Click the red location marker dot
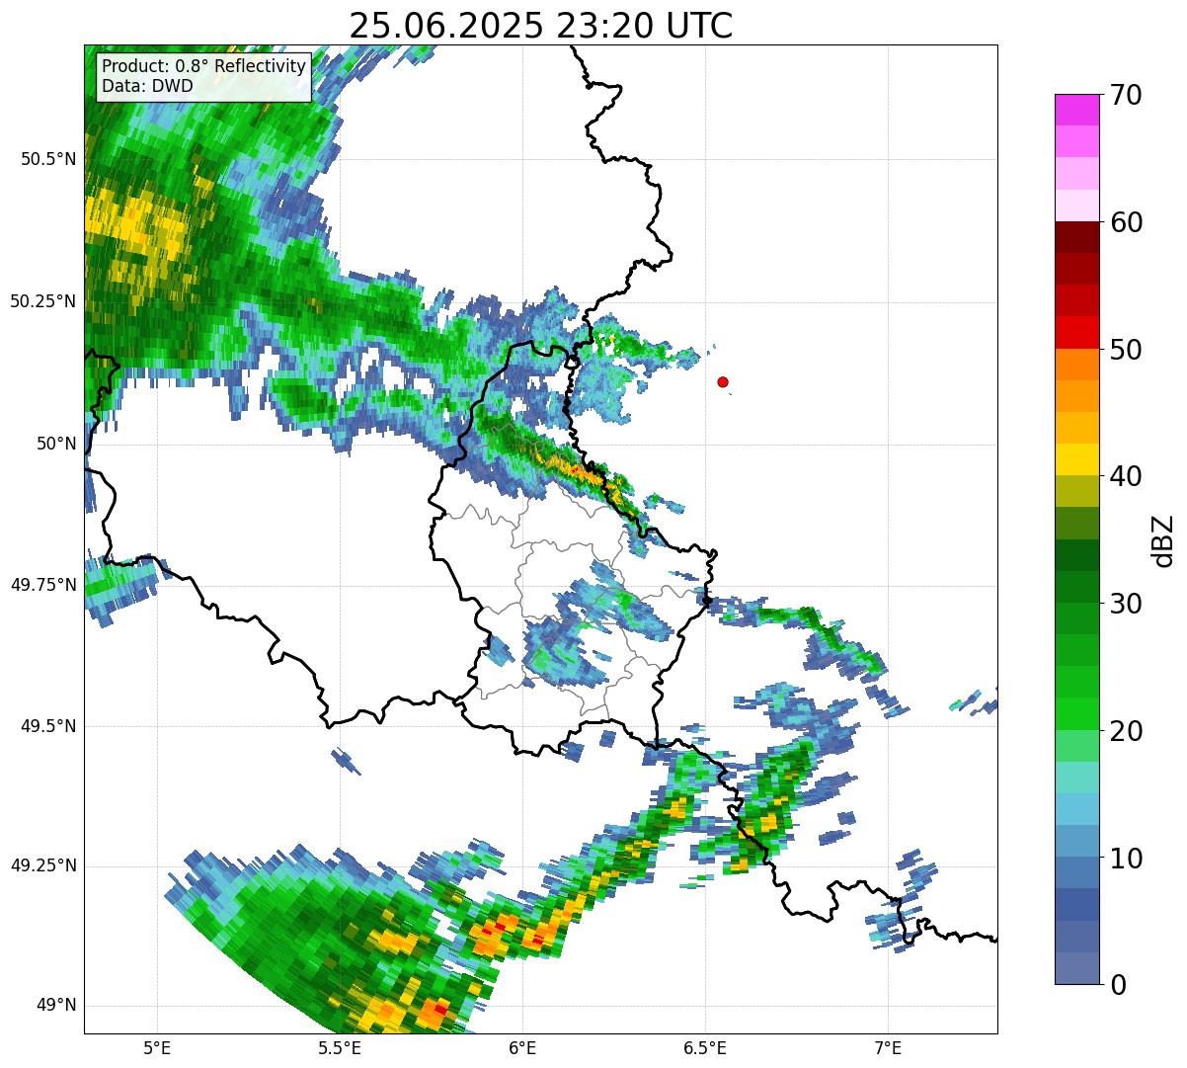The image size is (1187, 1068). (723, 381)
